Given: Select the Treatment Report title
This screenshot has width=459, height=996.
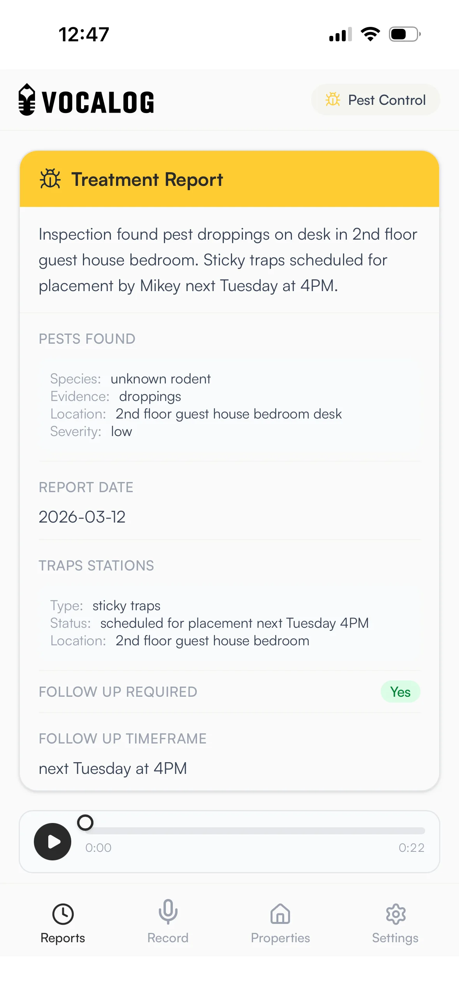Looking at the screenshot, I should coord(147,180).
